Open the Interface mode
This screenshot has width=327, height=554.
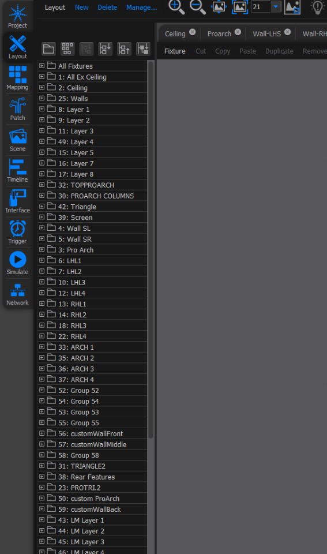[x=17, y=201]
